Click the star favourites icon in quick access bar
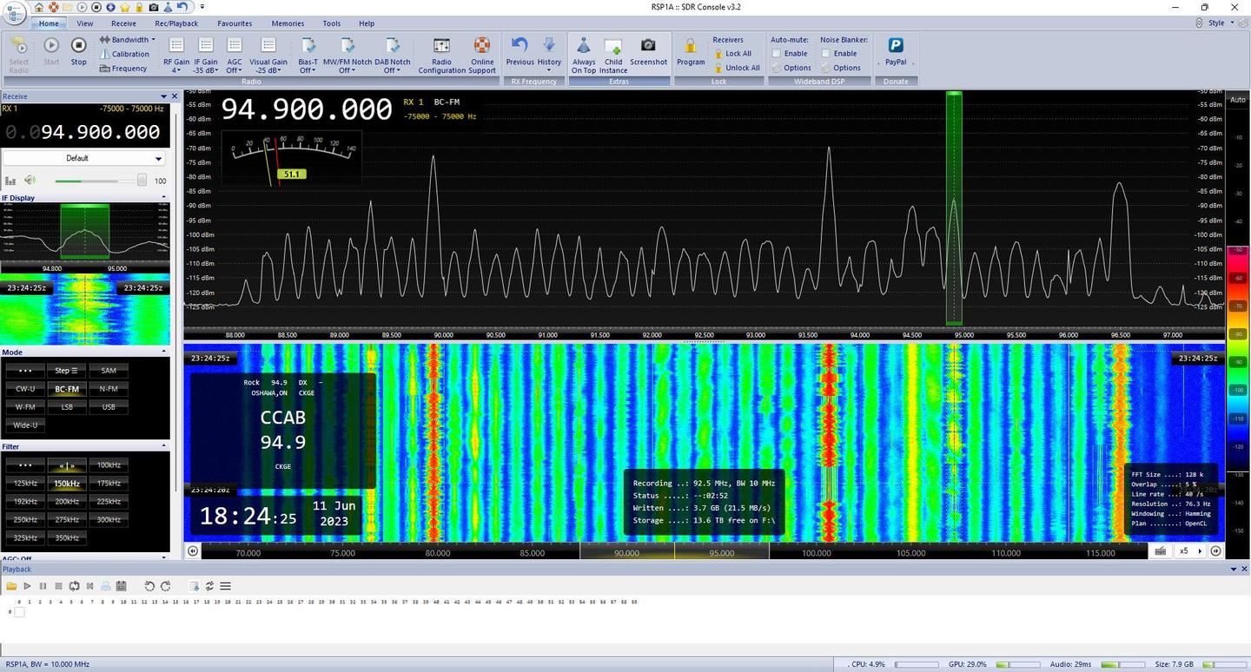Viewport: 1251px width, 672px height. point(125,7)
